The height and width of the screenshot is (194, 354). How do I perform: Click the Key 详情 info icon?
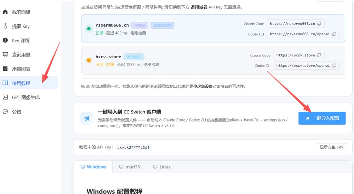(x=5, y=40)
